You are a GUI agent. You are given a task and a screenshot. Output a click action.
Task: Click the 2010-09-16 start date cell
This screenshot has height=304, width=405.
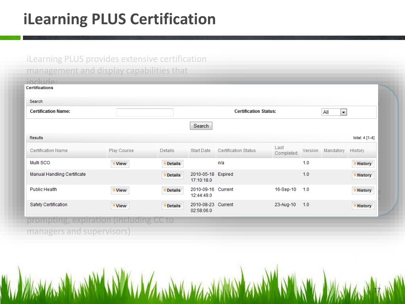pyautogui.click(x=202, y=192)
